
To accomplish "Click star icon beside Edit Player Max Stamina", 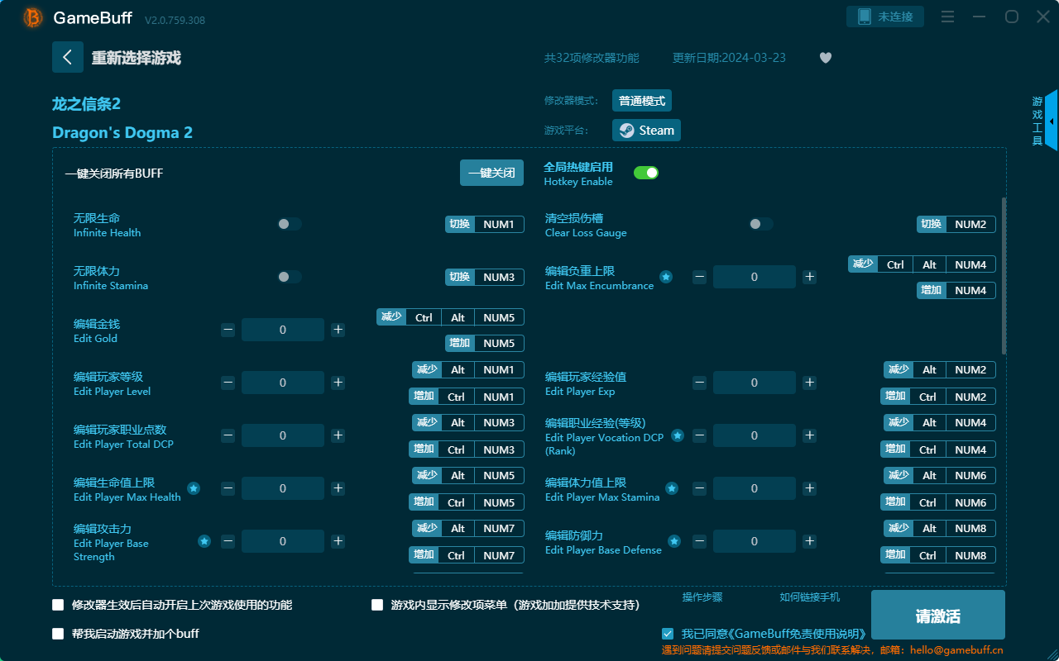I will click(672, 488).
